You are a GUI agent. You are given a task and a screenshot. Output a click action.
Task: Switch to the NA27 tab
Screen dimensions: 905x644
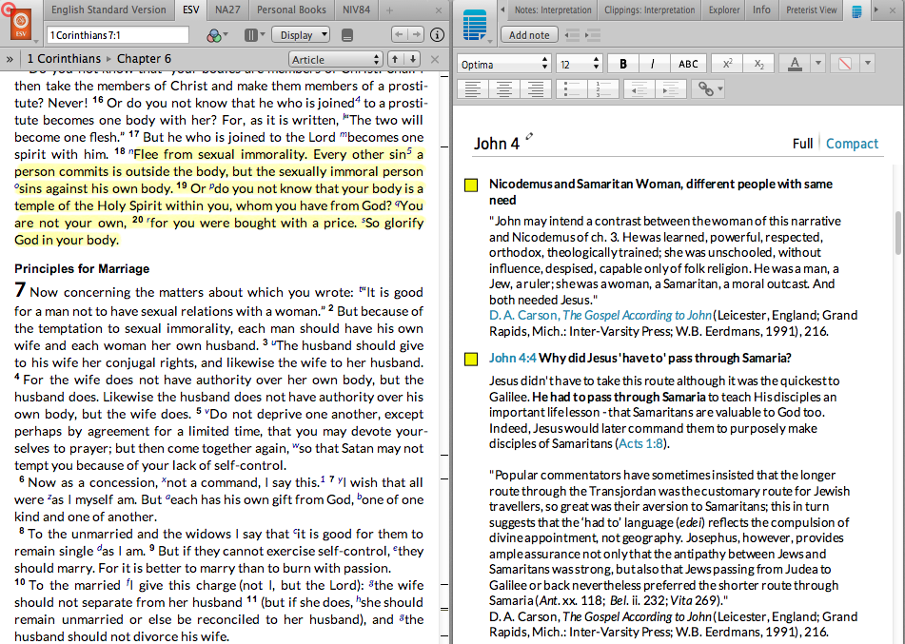click(x=227, y=10)
